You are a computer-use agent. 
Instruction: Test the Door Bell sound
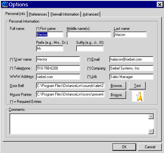[137, 86]
